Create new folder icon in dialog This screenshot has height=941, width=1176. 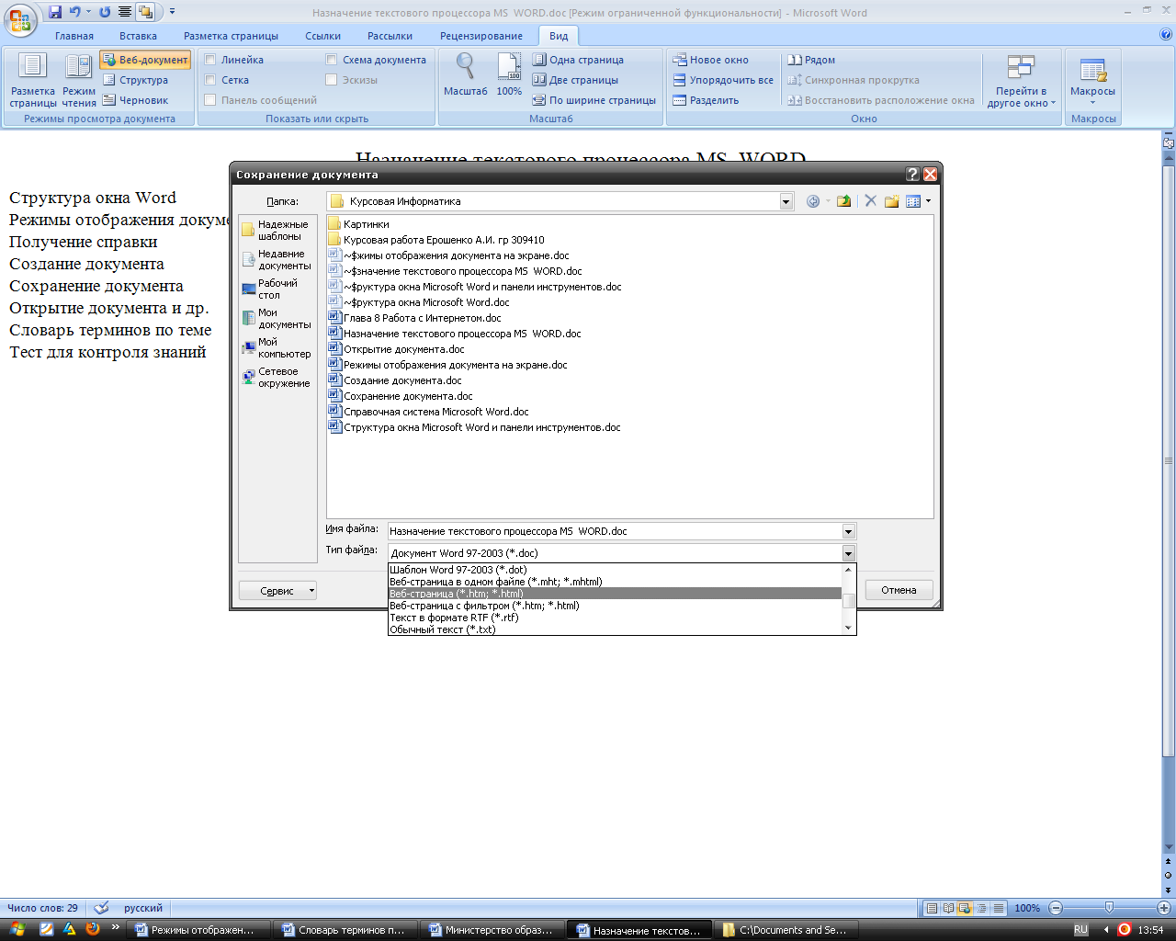tap(891, 201)
